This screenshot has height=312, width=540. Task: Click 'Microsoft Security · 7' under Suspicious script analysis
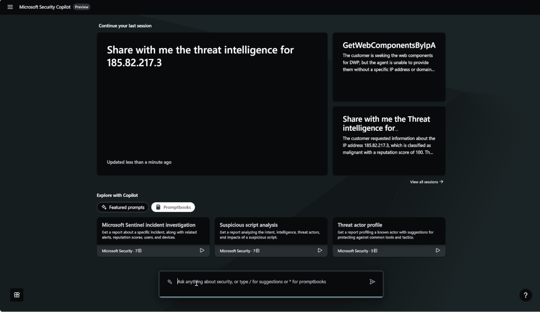pos(239,251)
